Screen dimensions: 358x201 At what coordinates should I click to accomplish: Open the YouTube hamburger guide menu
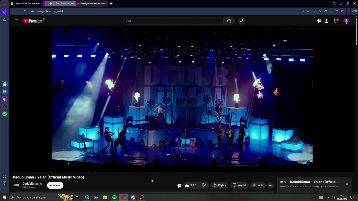17,21
